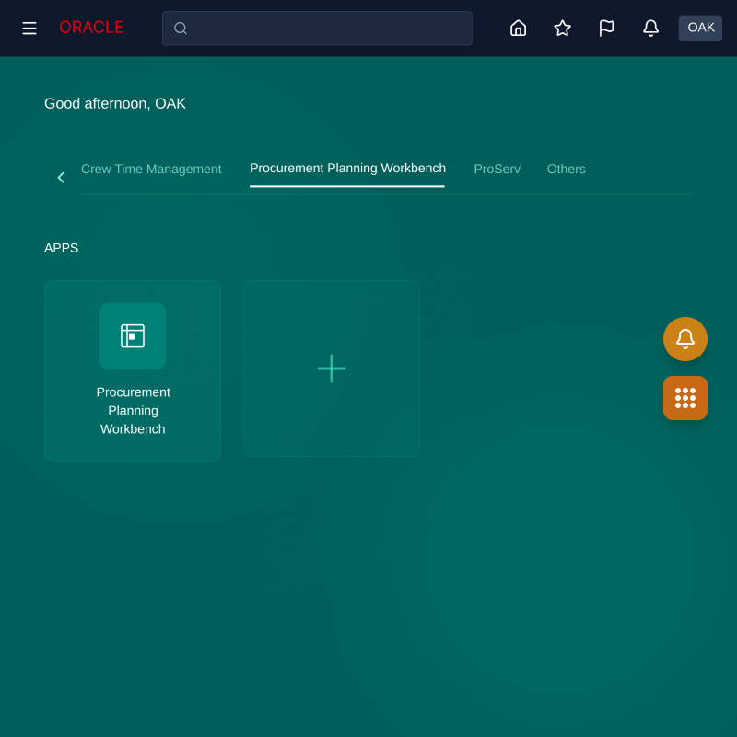Screen dimensions: 737x737
Task: Switch to Crew Time Management tab
Action: click(x=151, y=170)
